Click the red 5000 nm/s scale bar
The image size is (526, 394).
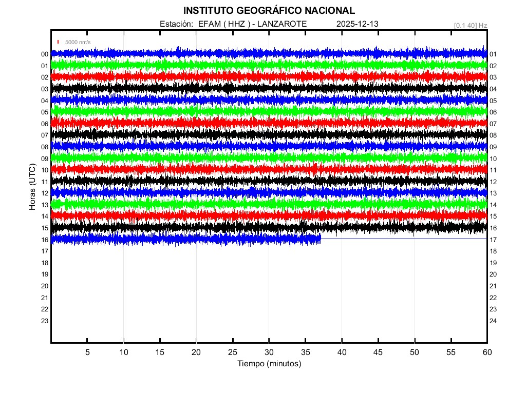pyautogui.click(x=58, y=42)
